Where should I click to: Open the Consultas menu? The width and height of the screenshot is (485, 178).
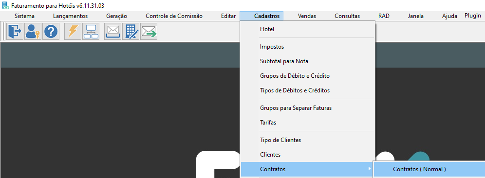pyautogui.click(x=347, y=16)
